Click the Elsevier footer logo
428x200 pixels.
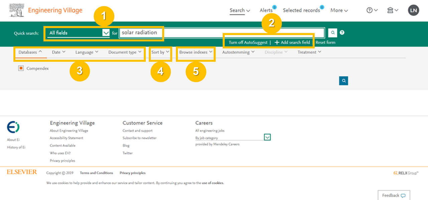click(x=22, y=172)
